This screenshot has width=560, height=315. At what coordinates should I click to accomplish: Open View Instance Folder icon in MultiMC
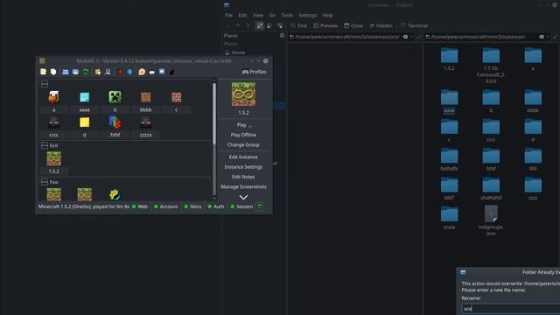(x=66, y=72)
